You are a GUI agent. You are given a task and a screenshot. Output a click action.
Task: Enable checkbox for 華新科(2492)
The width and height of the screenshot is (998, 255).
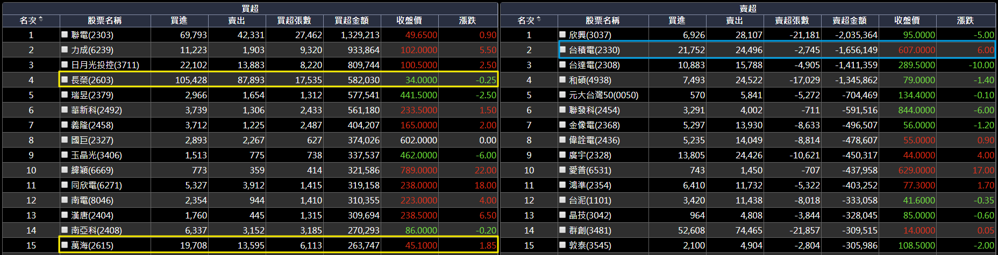(65, 110)
